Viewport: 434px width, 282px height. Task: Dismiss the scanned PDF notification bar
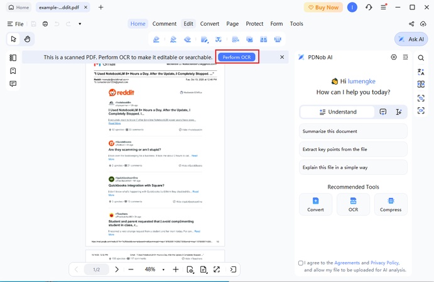282,57
